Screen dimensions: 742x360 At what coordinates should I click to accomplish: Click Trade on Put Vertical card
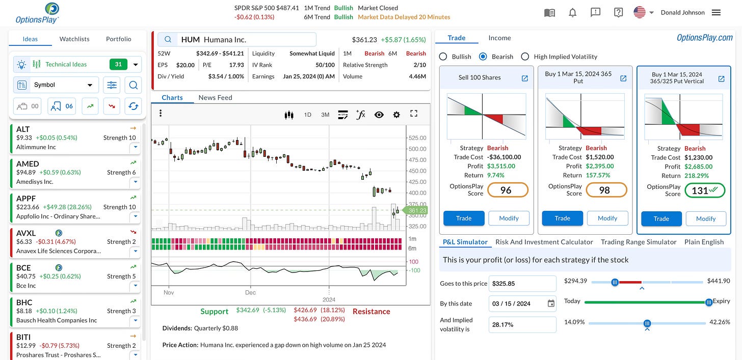coord(661,219)
